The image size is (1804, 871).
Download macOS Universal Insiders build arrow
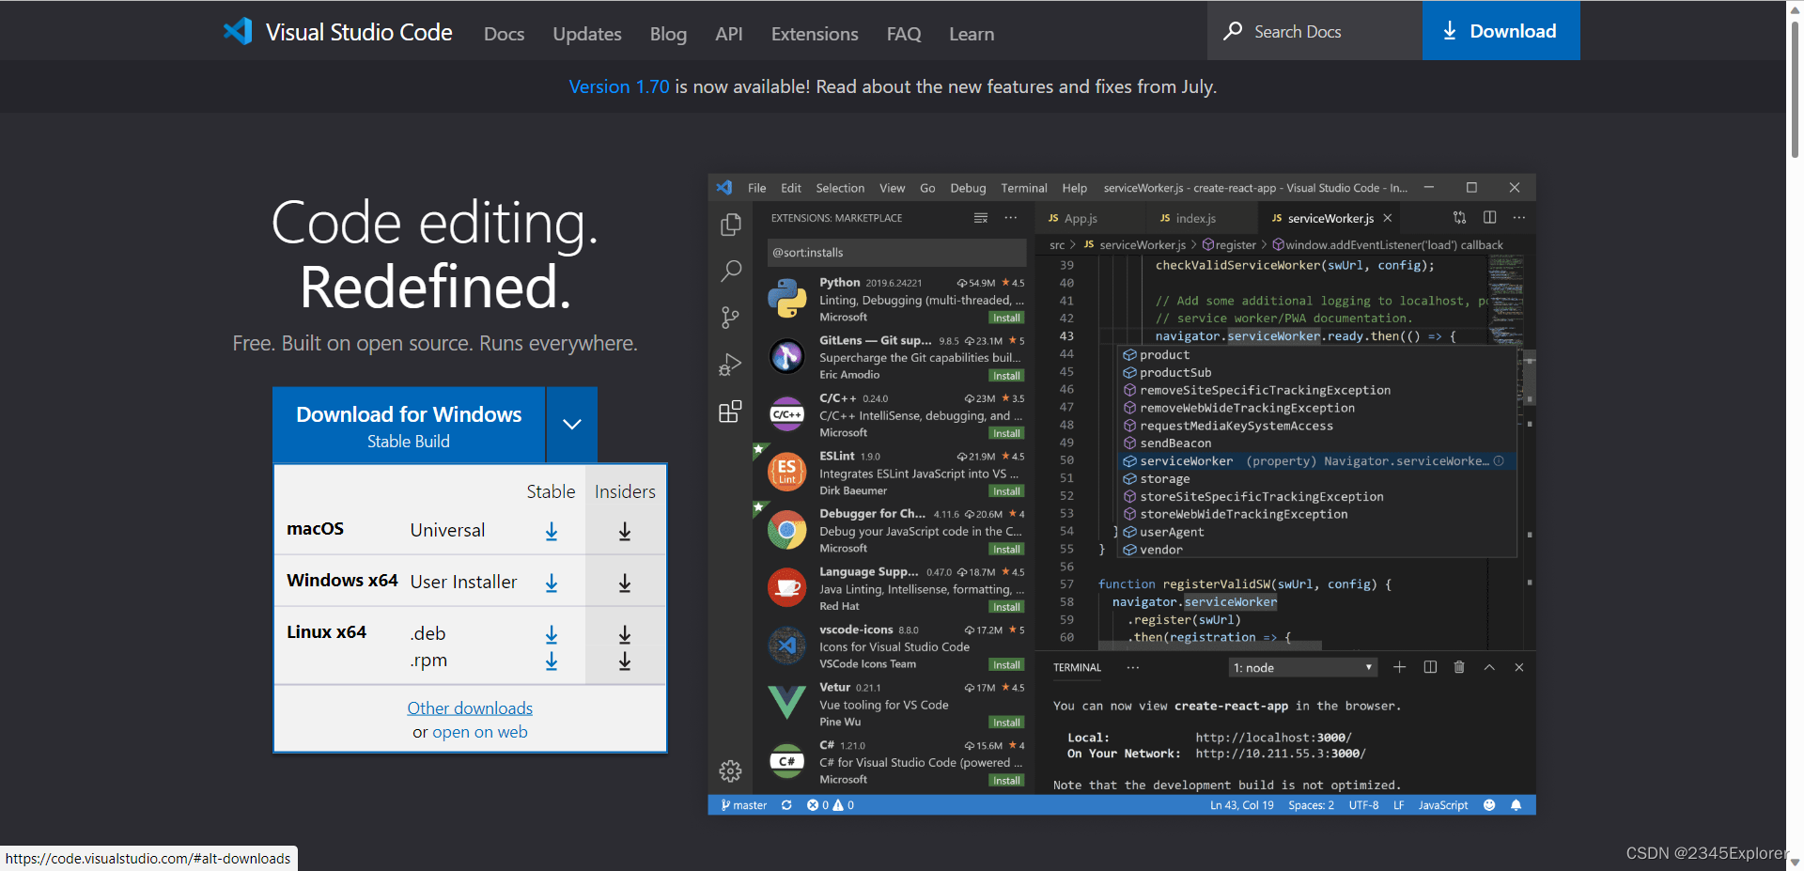tap(625, 532)
